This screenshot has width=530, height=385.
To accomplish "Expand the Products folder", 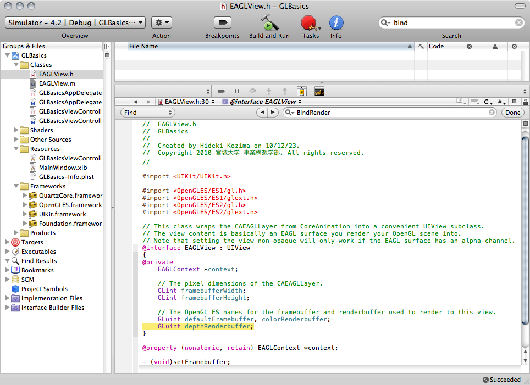I will 16,233.
